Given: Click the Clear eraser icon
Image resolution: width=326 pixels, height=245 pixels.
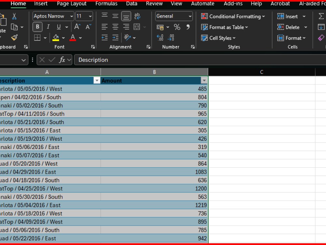Looking at the screenshot, I should (x=321, y=38).
